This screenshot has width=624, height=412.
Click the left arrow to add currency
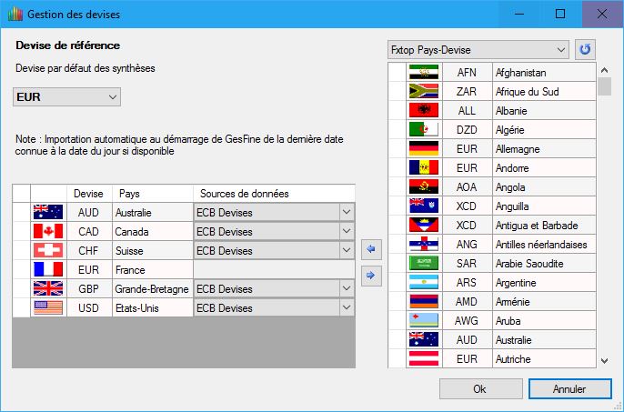pos(371,248)
